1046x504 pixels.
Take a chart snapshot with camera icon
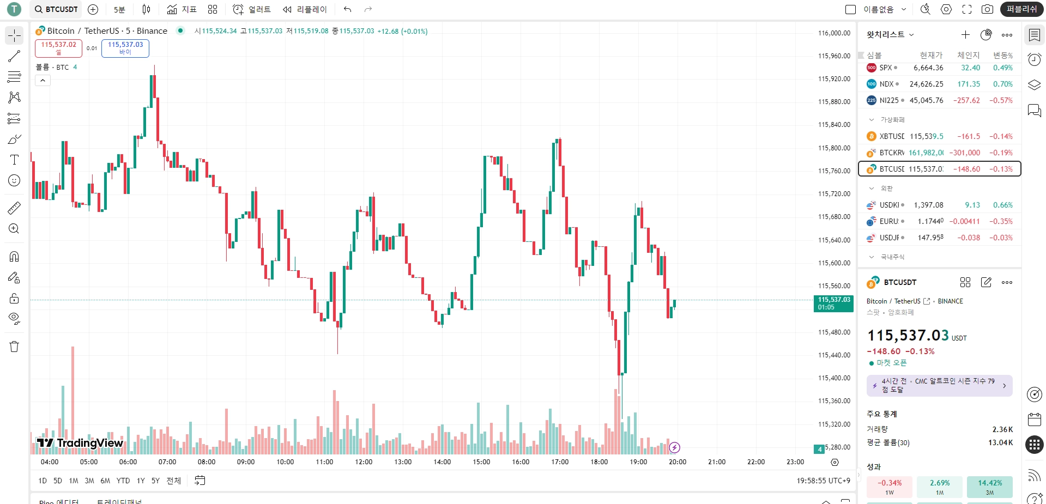tap(987, 9)
